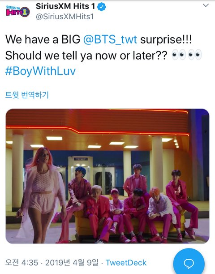
Task: Follow the #BoyWithLuv hashtag
Action: [x=40, y=71]
